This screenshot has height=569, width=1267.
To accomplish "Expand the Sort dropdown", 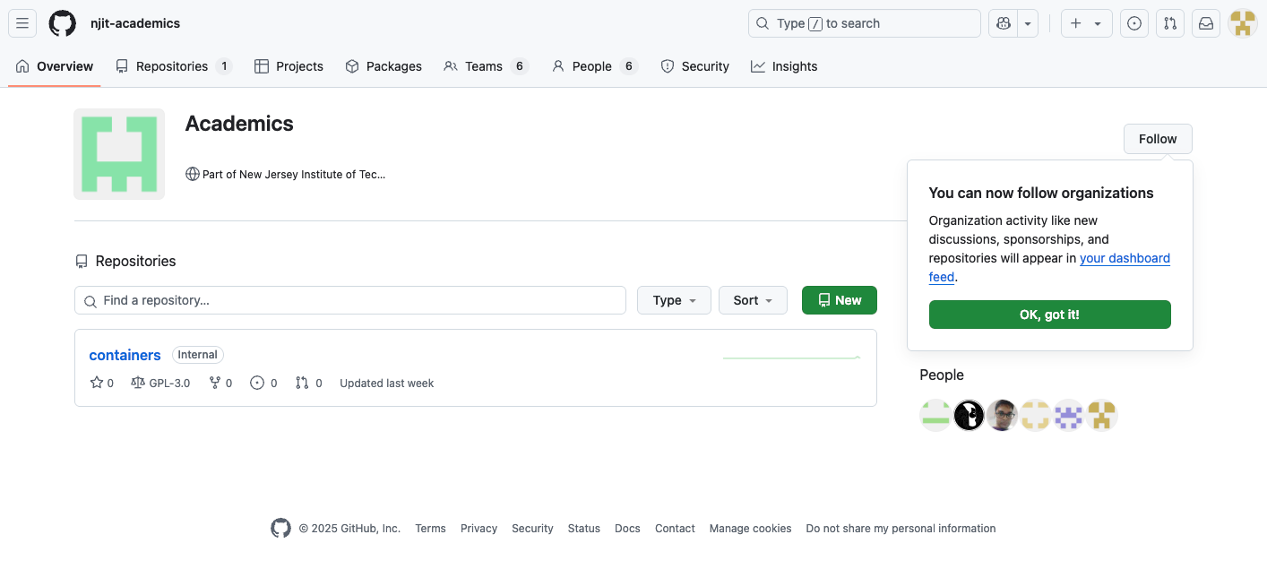I will (753, 300).
